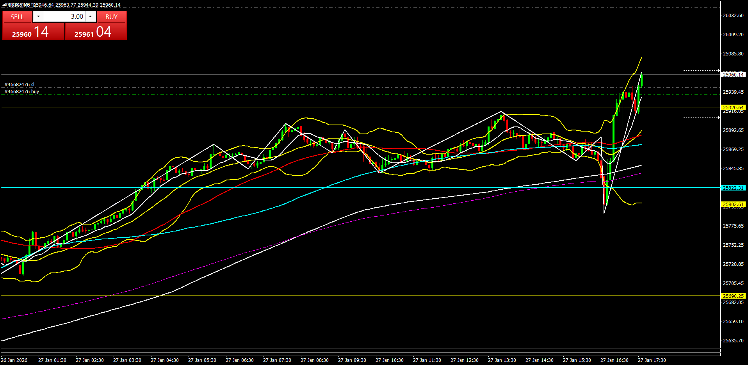
Task: Click the 26032.60 price scale value
Action: click(x=733, y=16)
